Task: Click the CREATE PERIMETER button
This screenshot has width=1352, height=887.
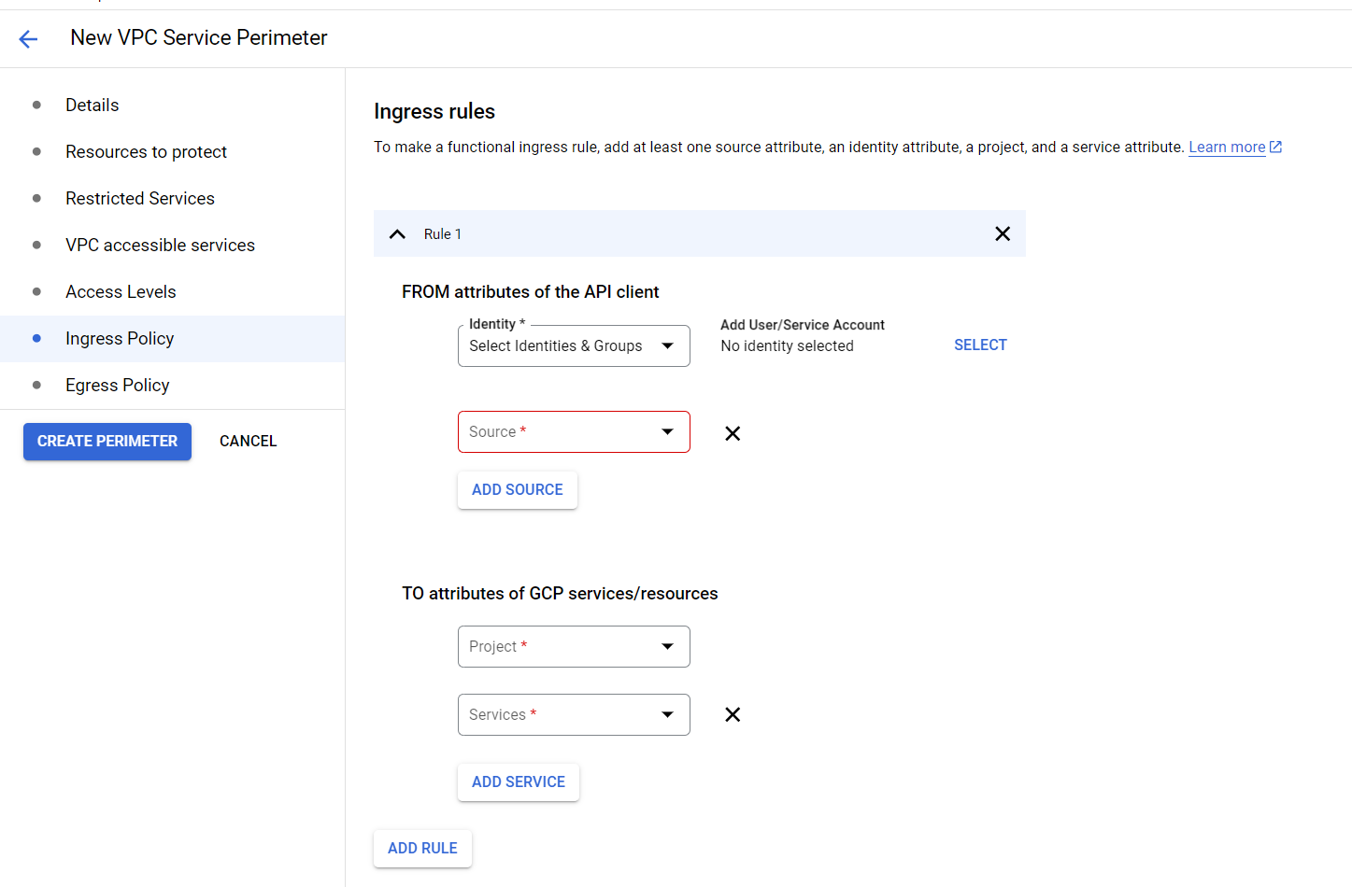Action: click(x=107, y=441)
